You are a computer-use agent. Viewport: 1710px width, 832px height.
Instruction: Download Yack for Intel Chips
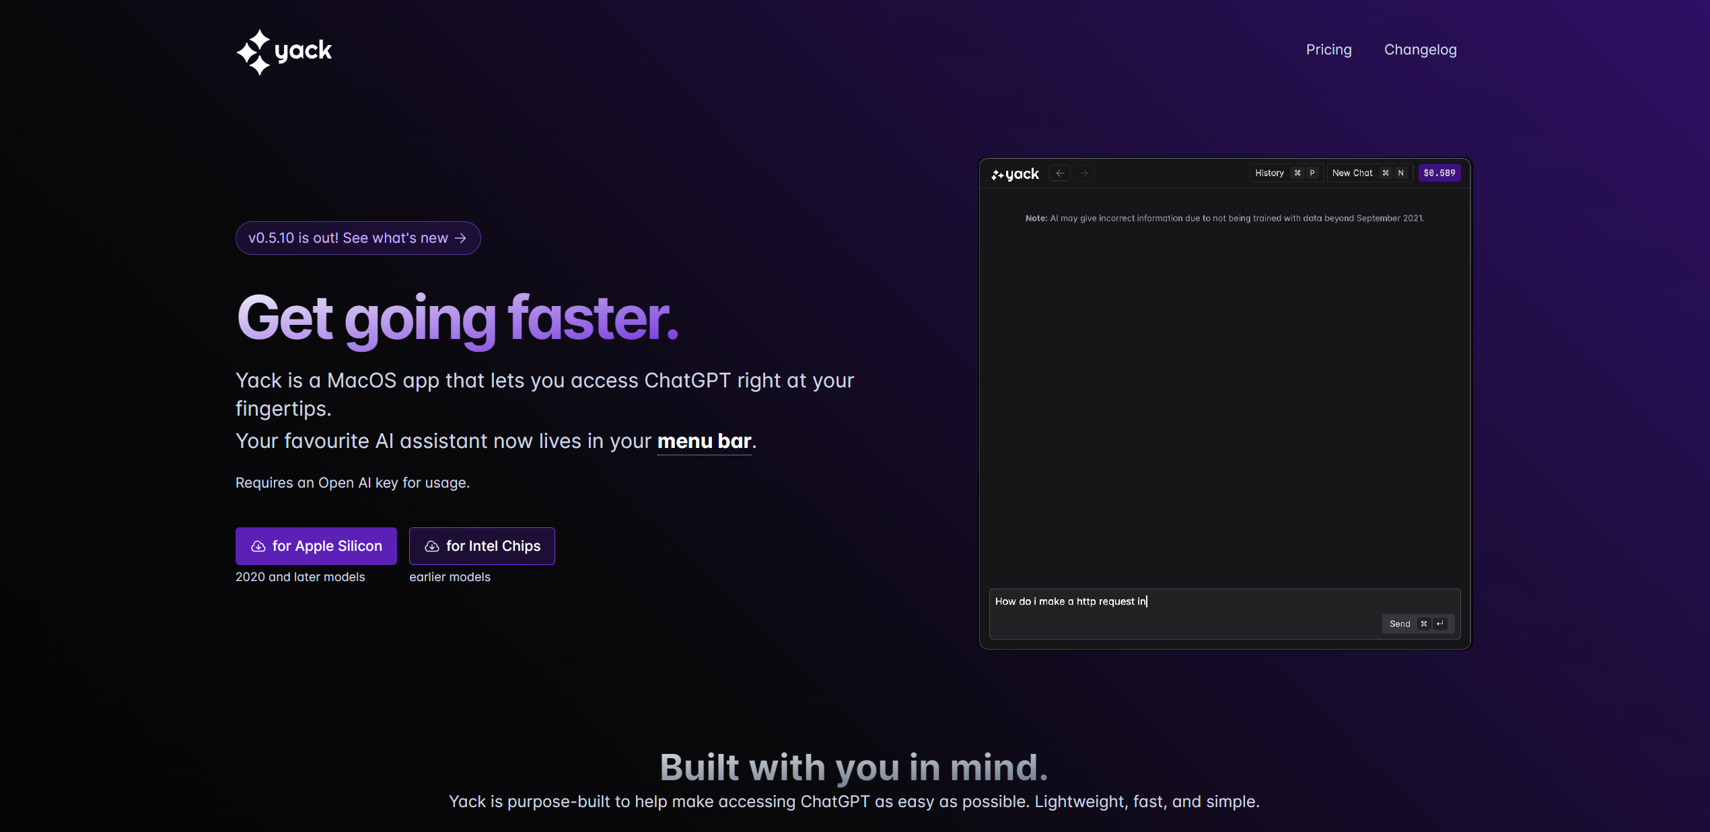pos(482,546)
